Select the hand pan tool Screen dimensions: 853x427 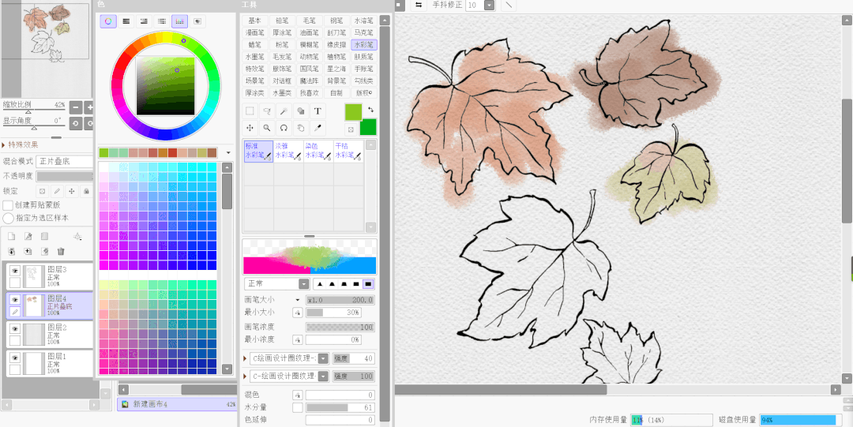click(x=300, y=129)
